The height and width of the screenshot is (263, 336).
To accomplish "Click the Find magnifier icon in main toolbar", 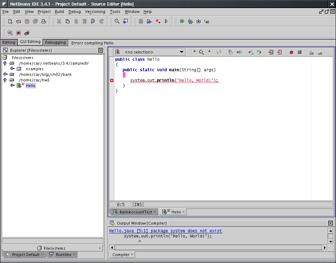I will point(117,21).
